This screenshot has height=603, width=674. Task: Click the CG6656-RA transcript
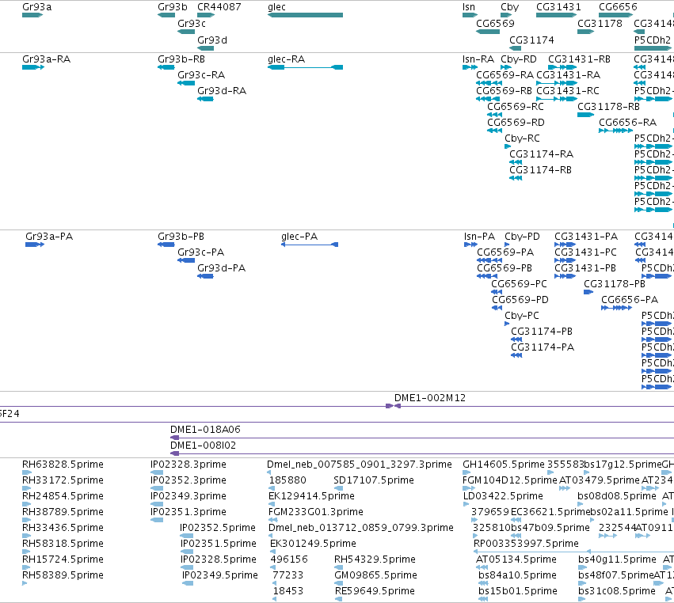click(627, 123)
